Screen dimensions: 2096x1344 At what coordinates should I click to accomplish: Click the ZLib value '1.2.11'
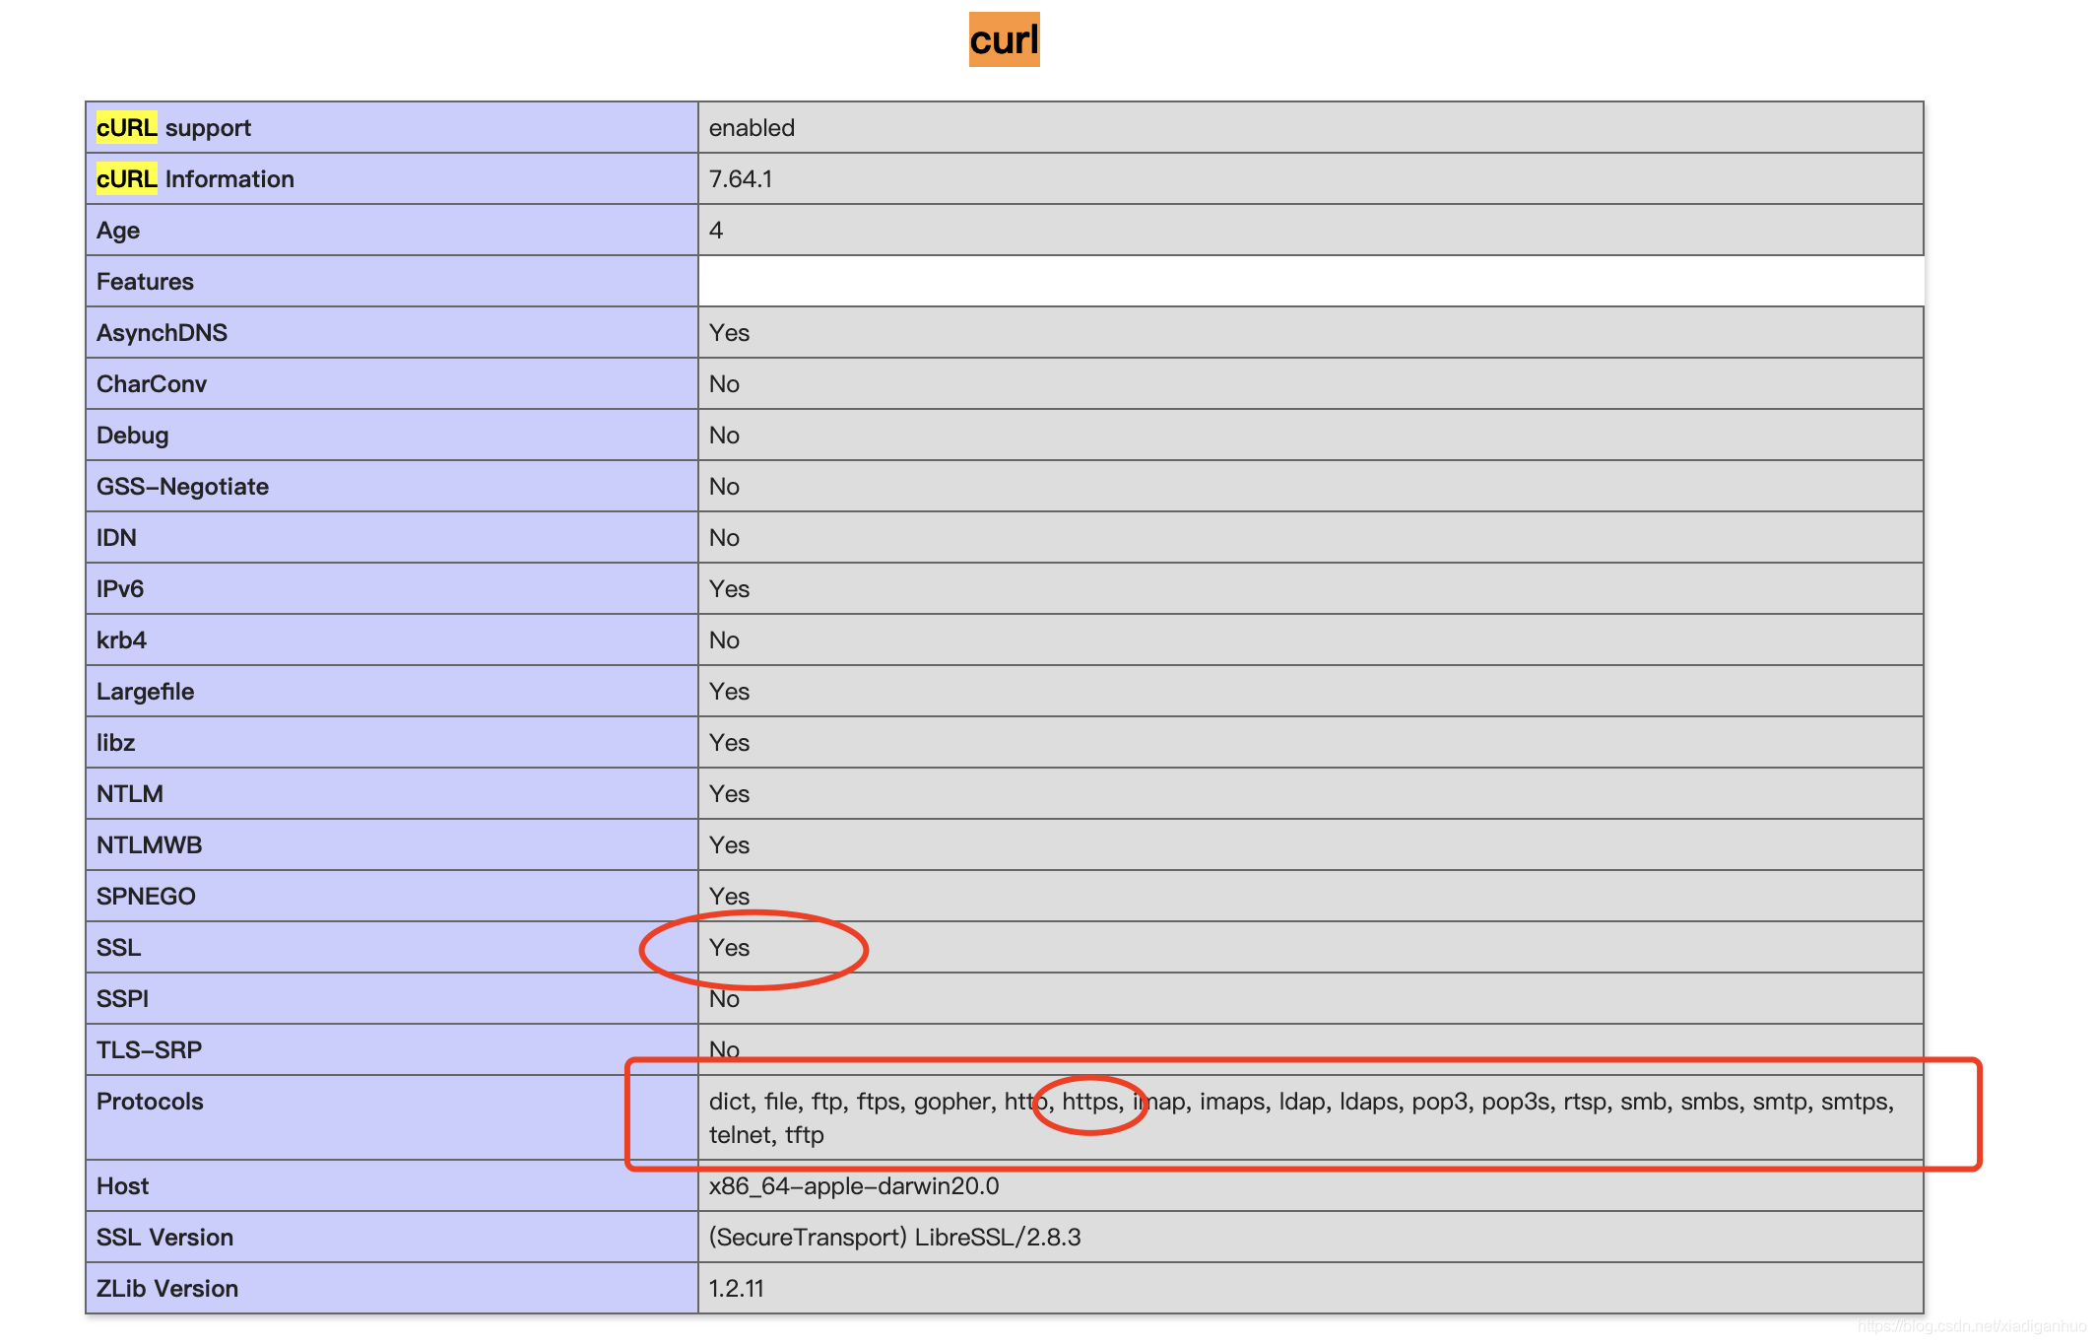736,1289
